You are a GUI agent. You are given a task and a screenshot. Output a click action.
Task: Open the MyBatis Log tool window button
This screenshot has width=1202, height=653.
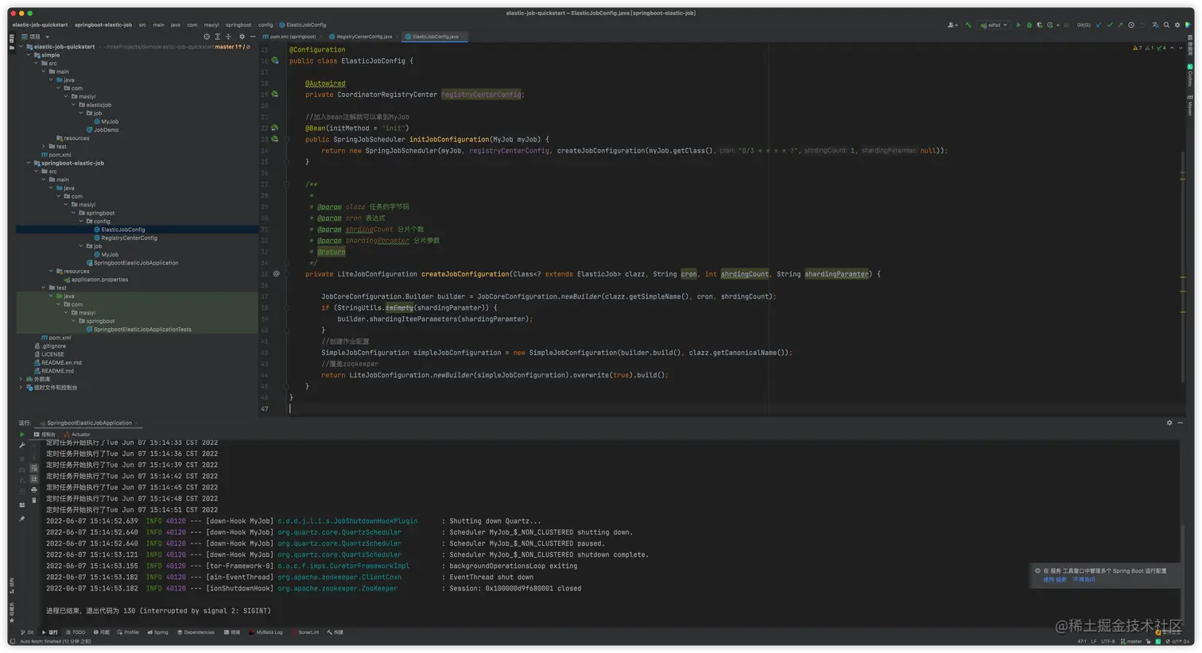click(x=266, y=632)
